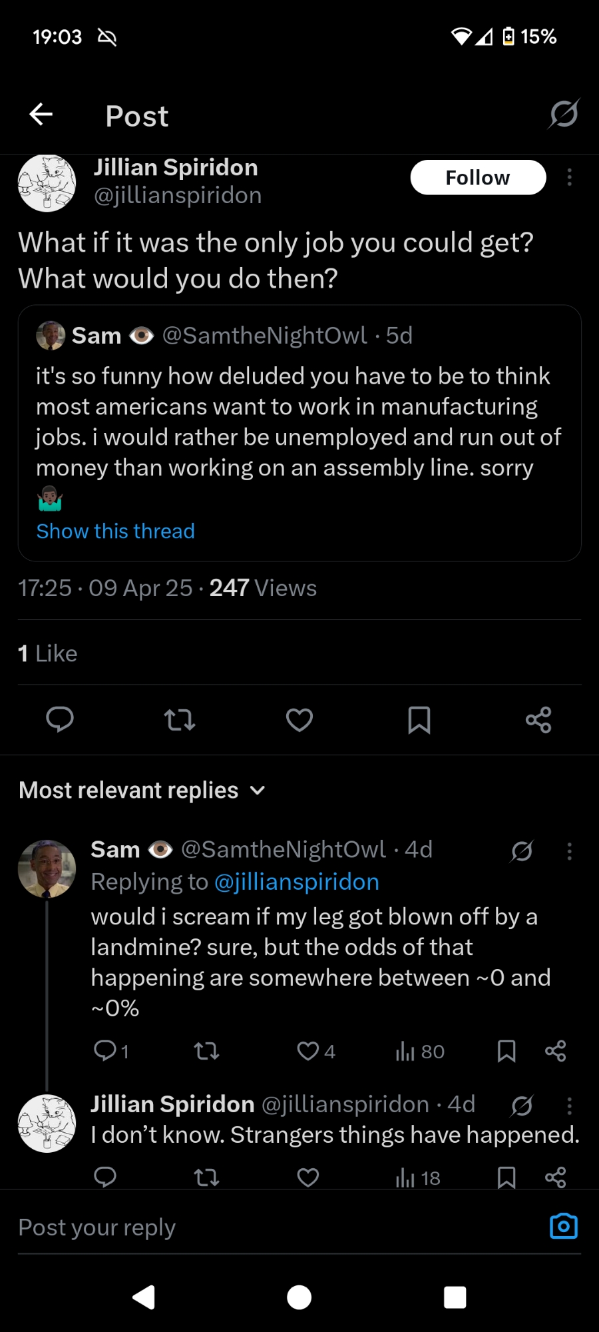Image resolution: width=599 pixels, height=1332 pixels.
Task: Click @jillianspiridon mention in Sam's reply
Action: 296,882
